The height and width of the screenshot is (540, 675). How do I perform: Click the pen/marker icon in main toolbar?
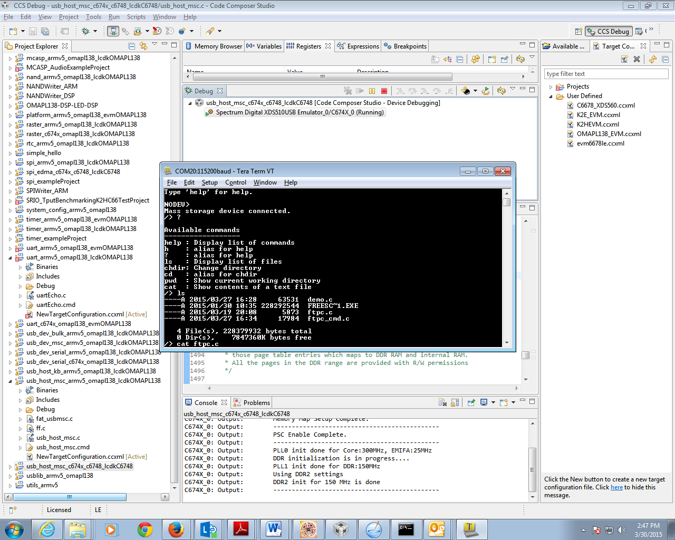tap(210, 31)
